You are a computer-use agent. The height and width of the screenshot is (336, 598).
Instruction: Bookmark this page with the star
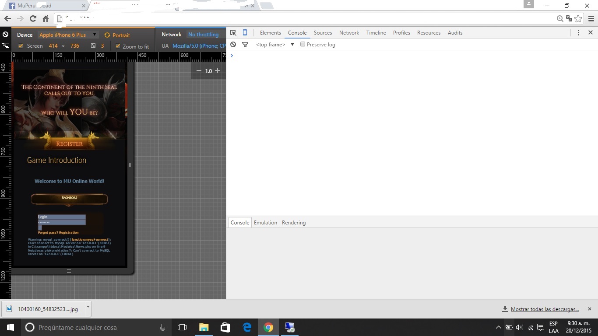point(578,18)
